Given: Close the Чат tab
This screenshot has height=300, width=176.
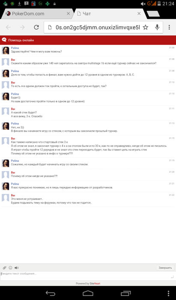Looking at the screenshot, I should click(139, 14).
